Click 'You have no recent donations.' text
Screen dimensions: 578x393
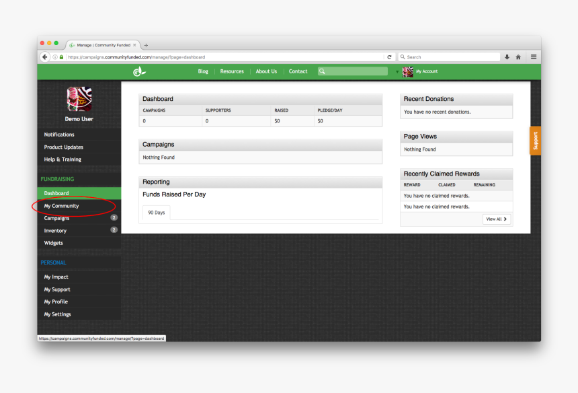[x=437, y=112]
